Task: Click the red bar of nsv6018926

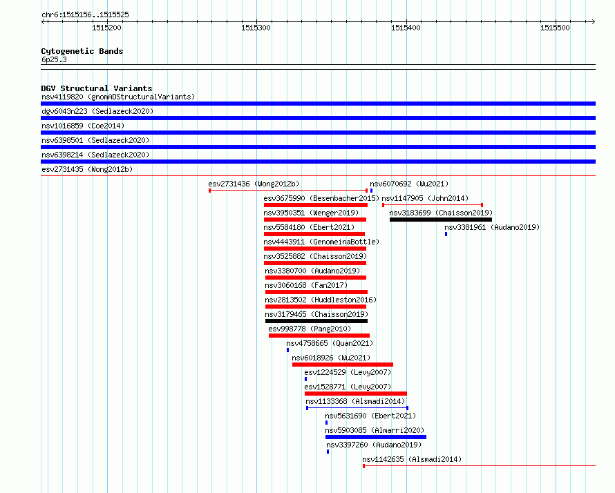Action: pos(343,365)
